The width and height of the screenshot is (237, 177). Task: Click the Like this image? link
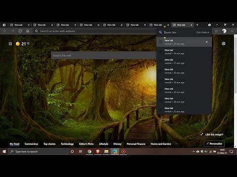214,135
